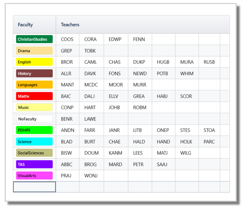244x209 pixels.
Task: Select teacher cell COOS
Action: click(68, 39)
